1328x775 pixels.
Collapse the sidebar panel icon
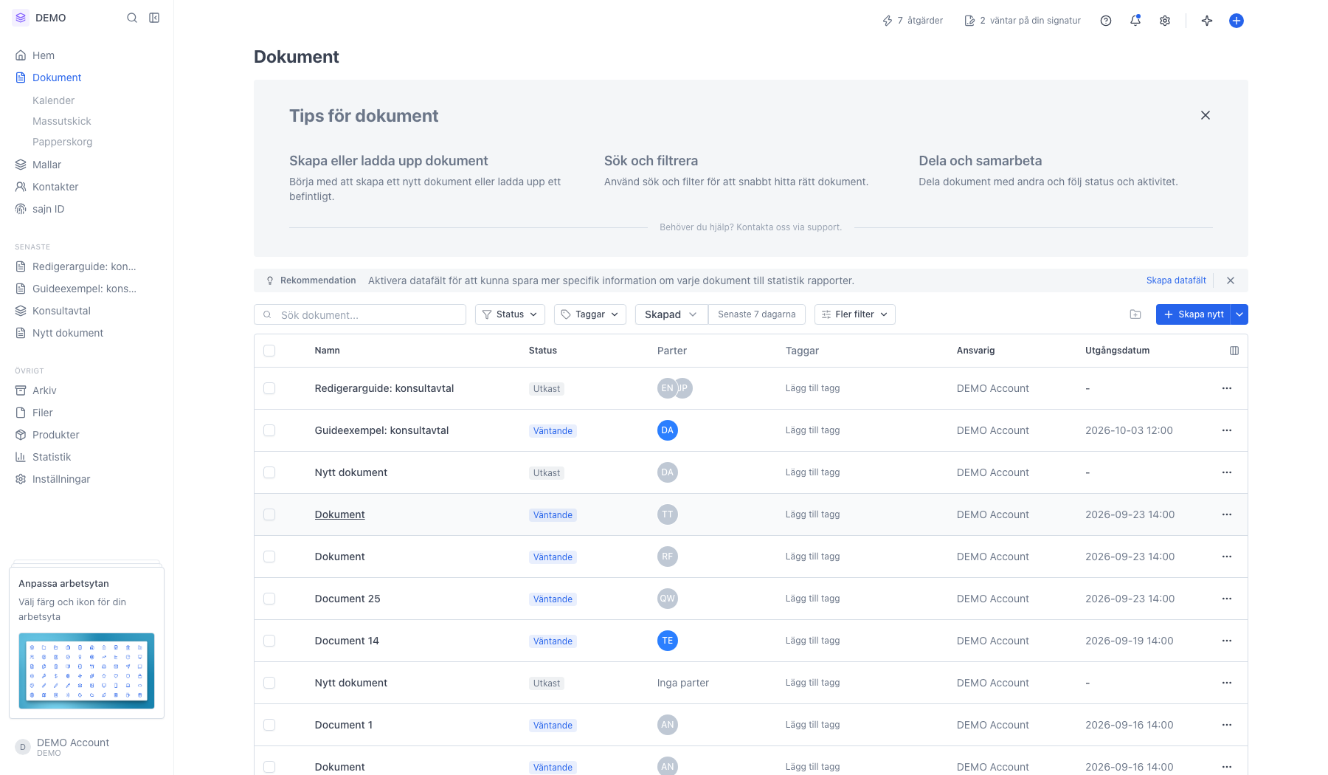tap(154, 18)
